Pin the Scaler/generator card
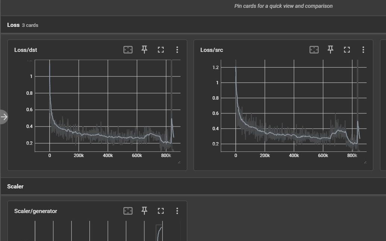This screenshot has height=241, width=386. click(144, 211)
